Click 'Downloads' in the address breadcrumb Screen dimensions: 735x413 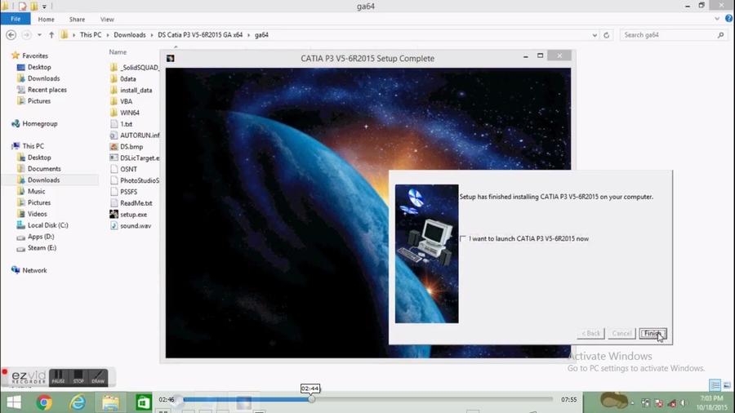[129, 34]
